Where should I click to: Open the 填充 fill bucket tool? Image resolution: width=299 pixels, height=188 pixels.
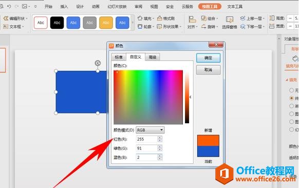140,18
